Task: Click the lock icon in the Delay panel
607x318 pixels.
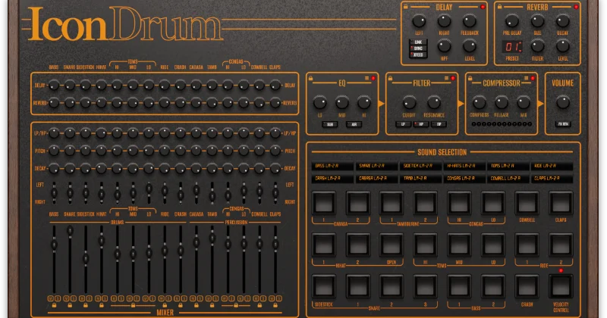Action: [x=406, y=7]
